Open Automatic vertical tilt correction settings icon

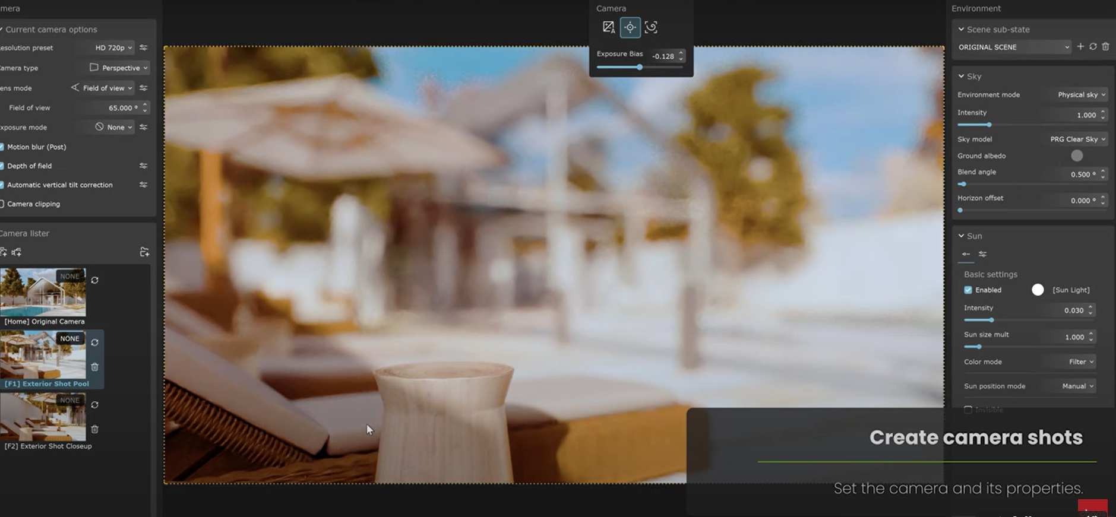[143, 185]
